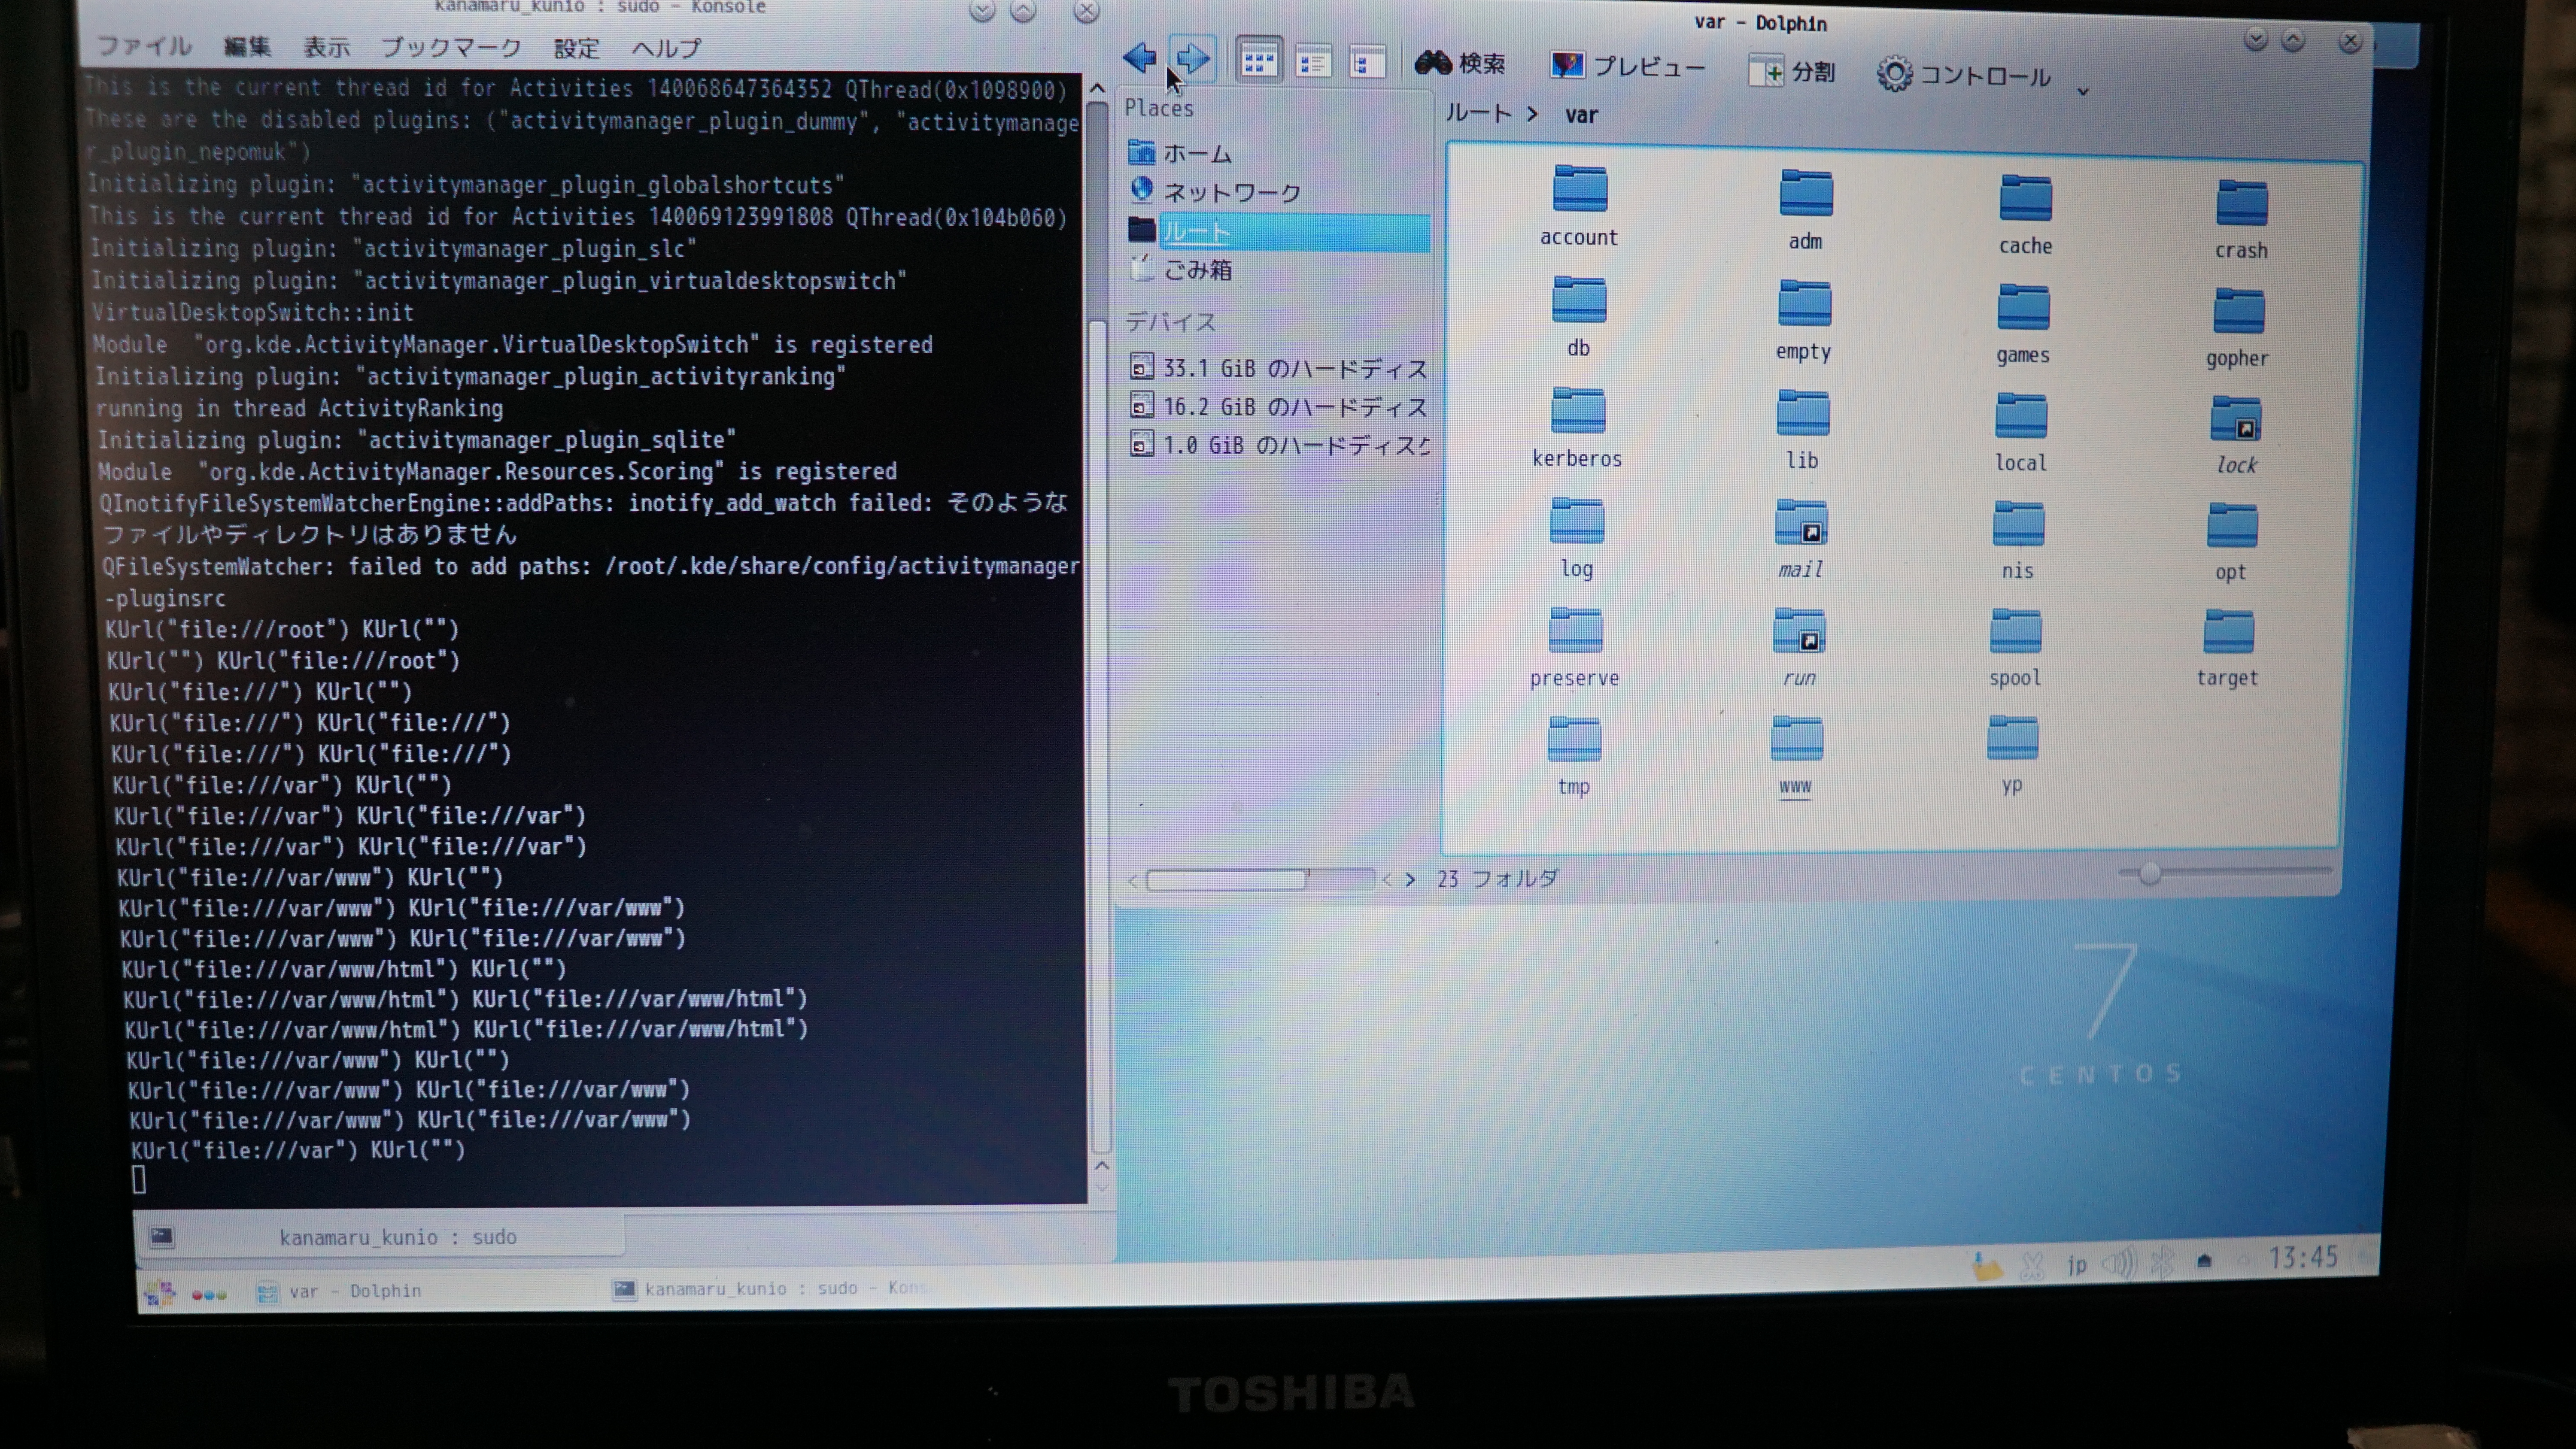Open Konsole 設定 menu

pos(577,48)
